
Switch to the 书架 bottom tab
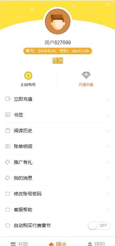19,244
